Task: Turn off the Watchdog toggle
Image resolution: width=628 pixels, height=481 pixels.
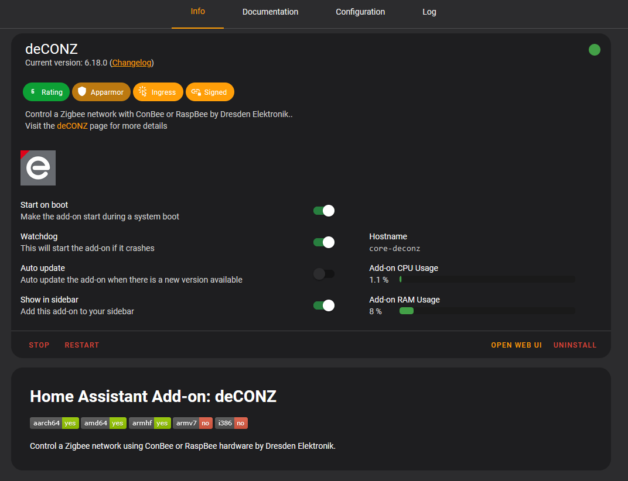Action: (323, 242)
